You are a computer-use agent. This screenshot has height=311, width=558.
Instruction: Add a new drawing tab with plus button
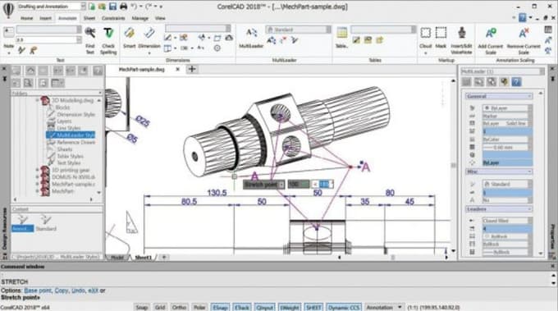[x=192, y=69]
